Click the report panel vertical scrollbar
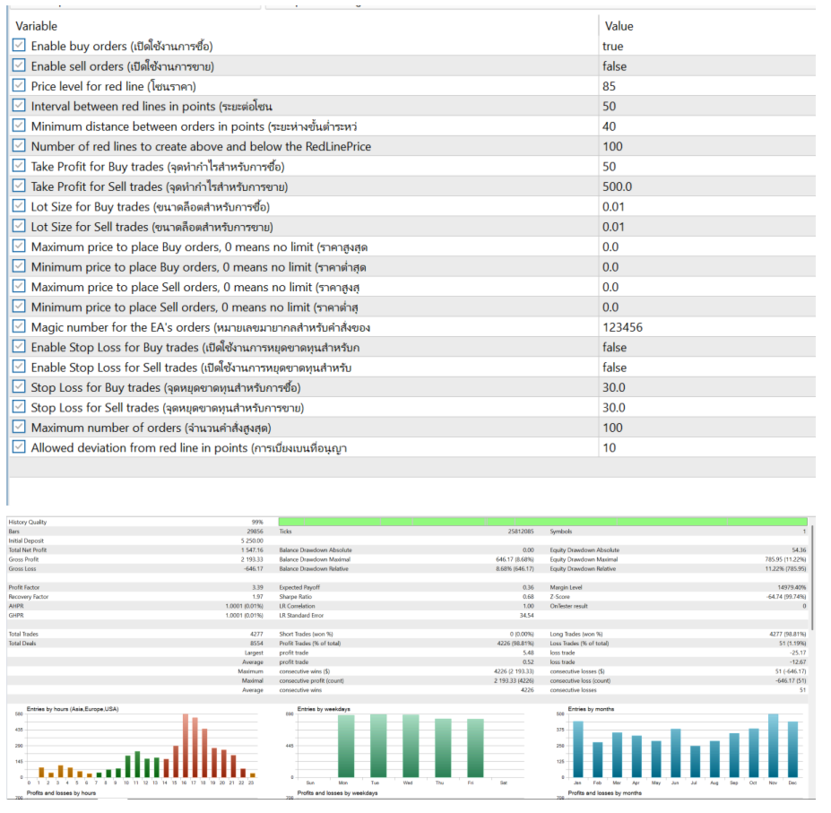Screen dimensions: 831x813 [x=811, y=575]
